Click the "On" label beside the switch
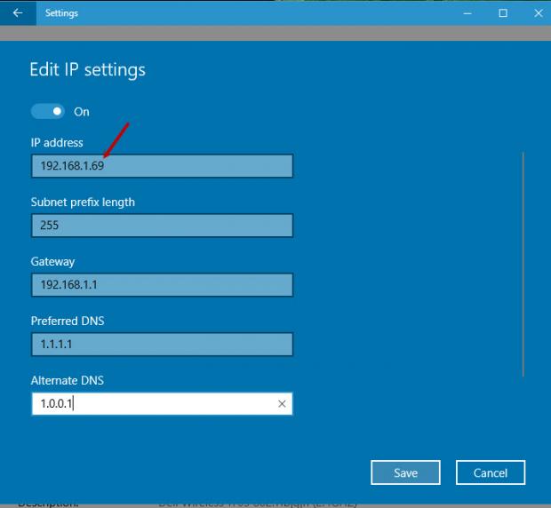Viewport: 551px width, 508px height. click(x=82, y=112)
